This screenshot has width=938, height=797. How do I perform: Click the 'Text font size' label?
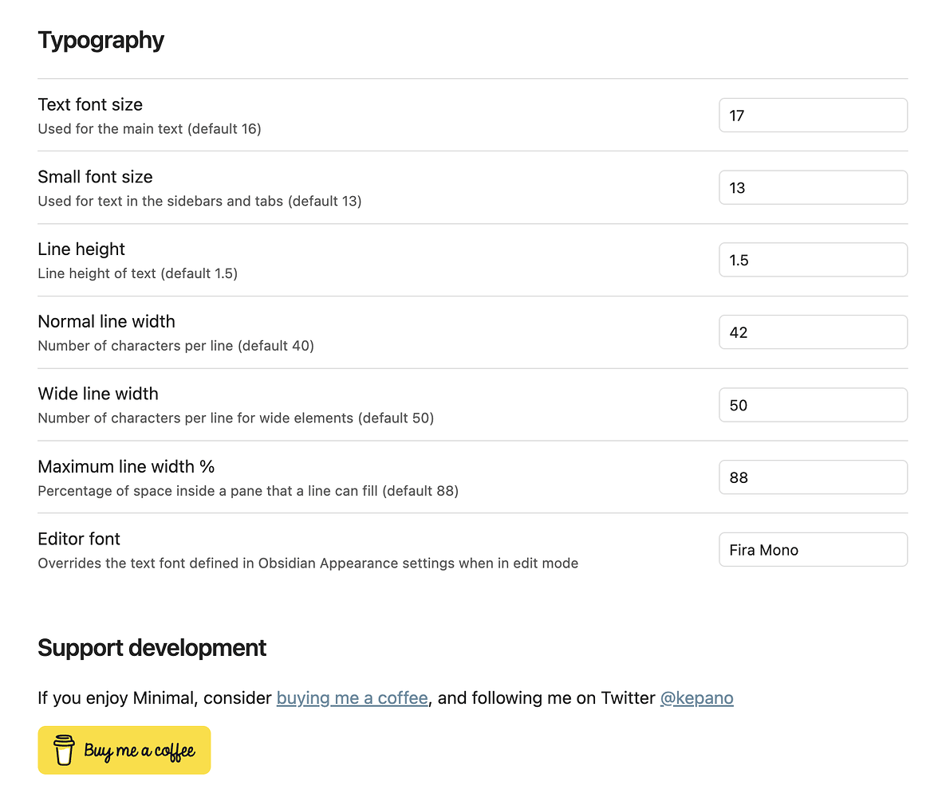pyautogui.click(x=90, y=104)
